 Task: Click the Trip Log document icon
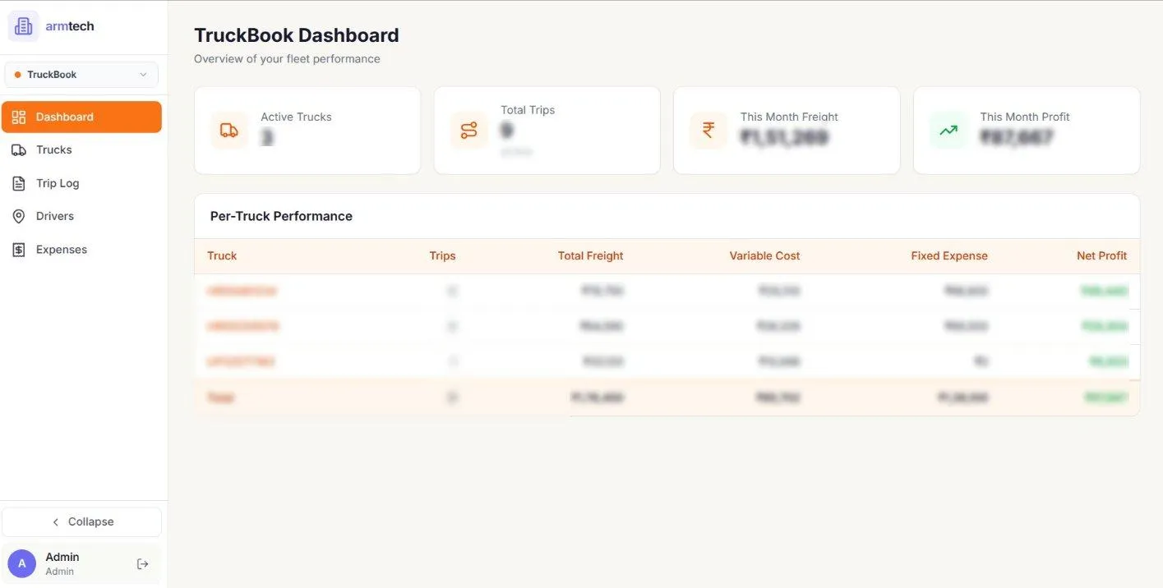click(x=19, y=183)
